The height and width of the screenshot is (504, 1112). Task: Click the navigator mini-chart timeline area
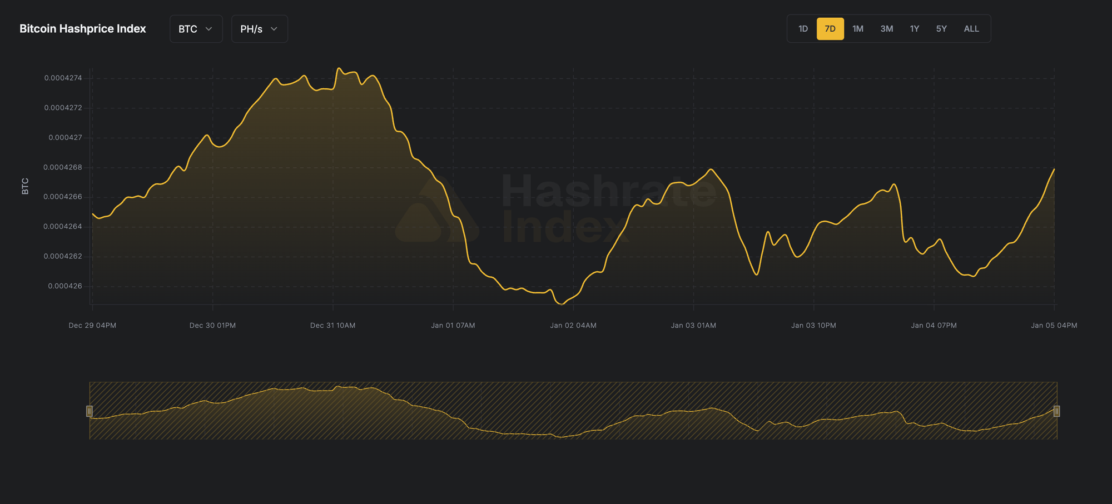[573, 411]
